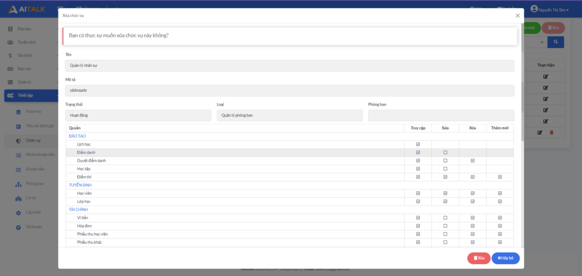This screenshot has width=582, height=276.
Task: Click the Tài khoản icon in sidebar
Action: [x=18, y=227]
